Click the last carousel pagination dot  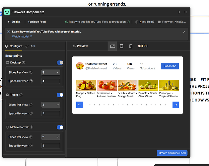click(x=165, y=105)
